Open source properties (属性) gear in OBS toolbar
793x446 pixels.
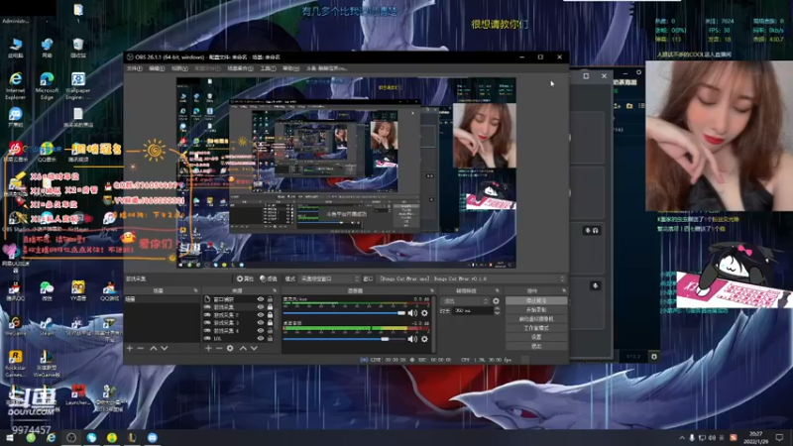245,279
